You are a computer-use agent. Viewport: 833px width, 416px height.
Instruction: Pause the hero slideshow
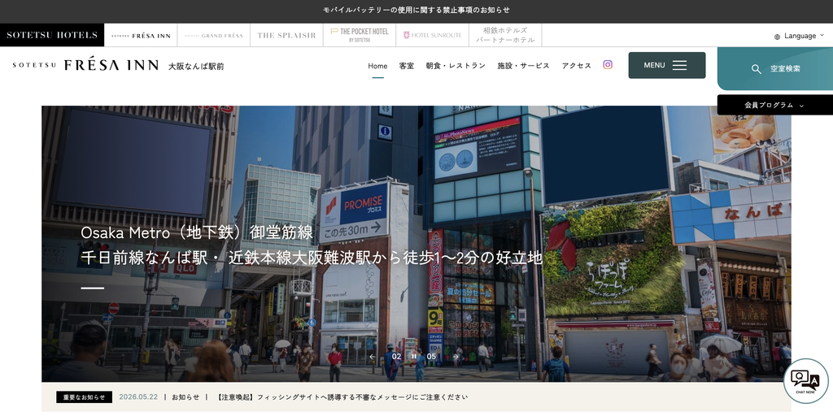tap(414, 357)
